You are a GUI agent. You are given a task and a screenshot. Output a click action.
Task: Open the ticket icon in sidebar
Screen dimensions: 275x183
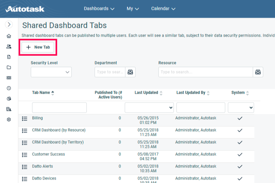pyautogui.click(x=9, y=78)
